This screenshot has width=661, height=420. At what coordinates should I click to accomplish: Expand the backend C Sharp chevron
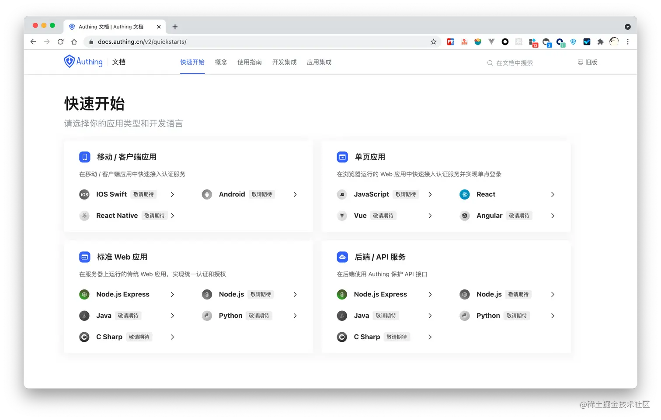[430, 337]
